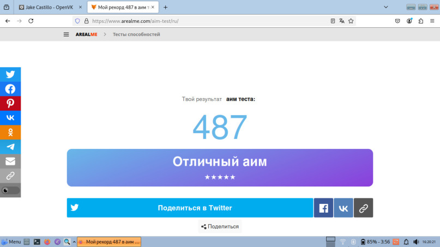This screenshot has height=247, width=440.
Task: Toggle dark mode switch in sidebar
Action: click(x=10, y=190)
